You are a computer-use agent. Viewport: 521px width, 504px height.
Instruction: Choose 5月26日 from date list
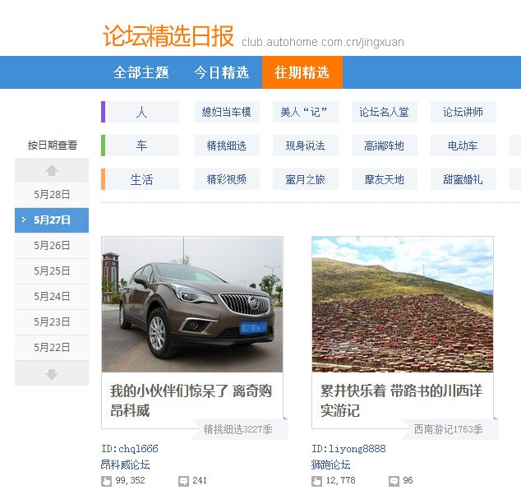point(52,246)
